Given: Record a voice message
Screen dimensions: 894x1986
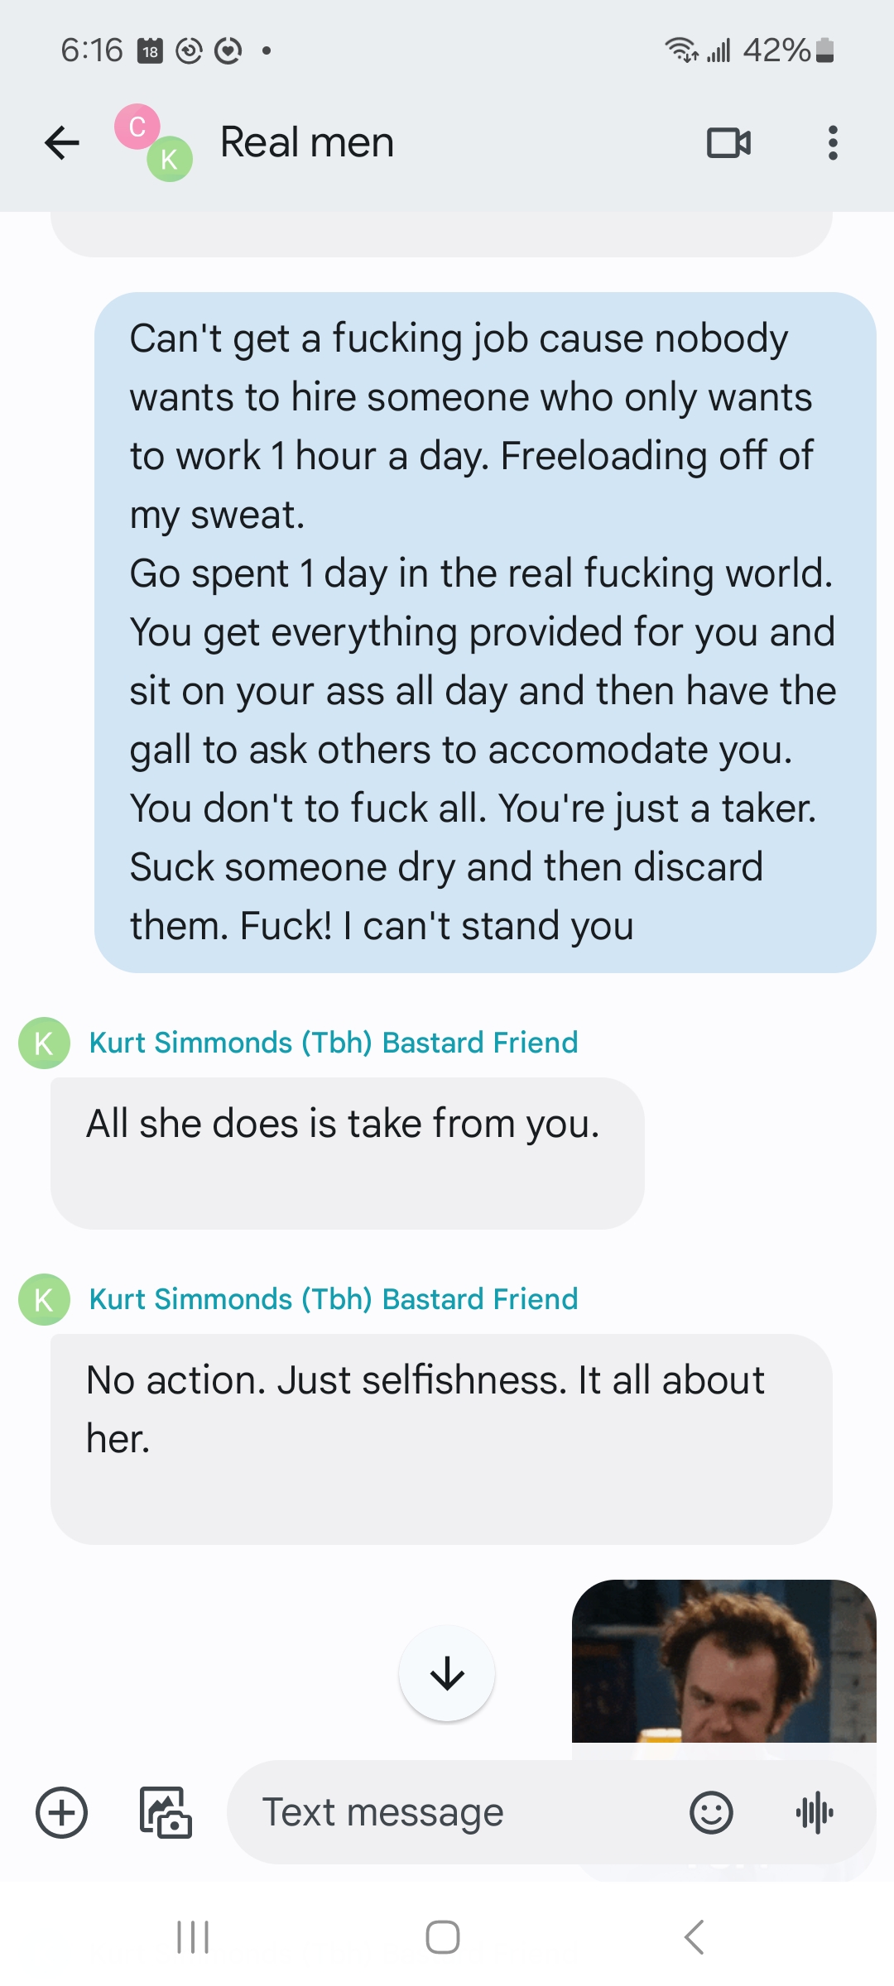Looking at the screenshot, I should [x=815, y=1812].
